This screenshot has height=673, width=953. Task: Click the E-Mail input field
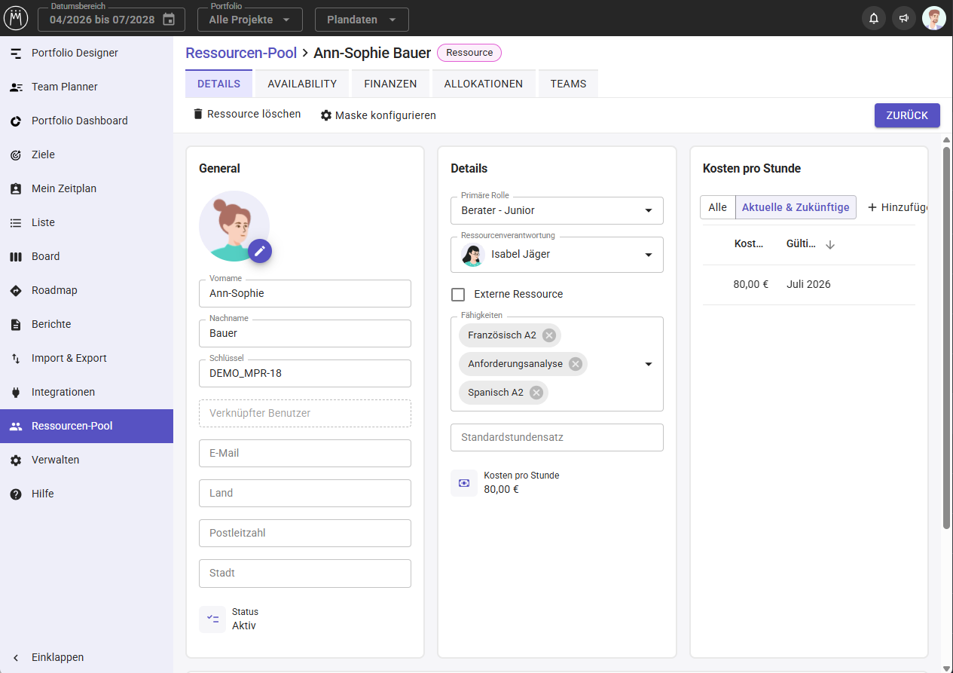(x=305, y=454)
